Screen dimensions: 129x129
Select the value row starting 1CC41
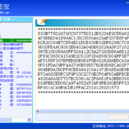16,105
